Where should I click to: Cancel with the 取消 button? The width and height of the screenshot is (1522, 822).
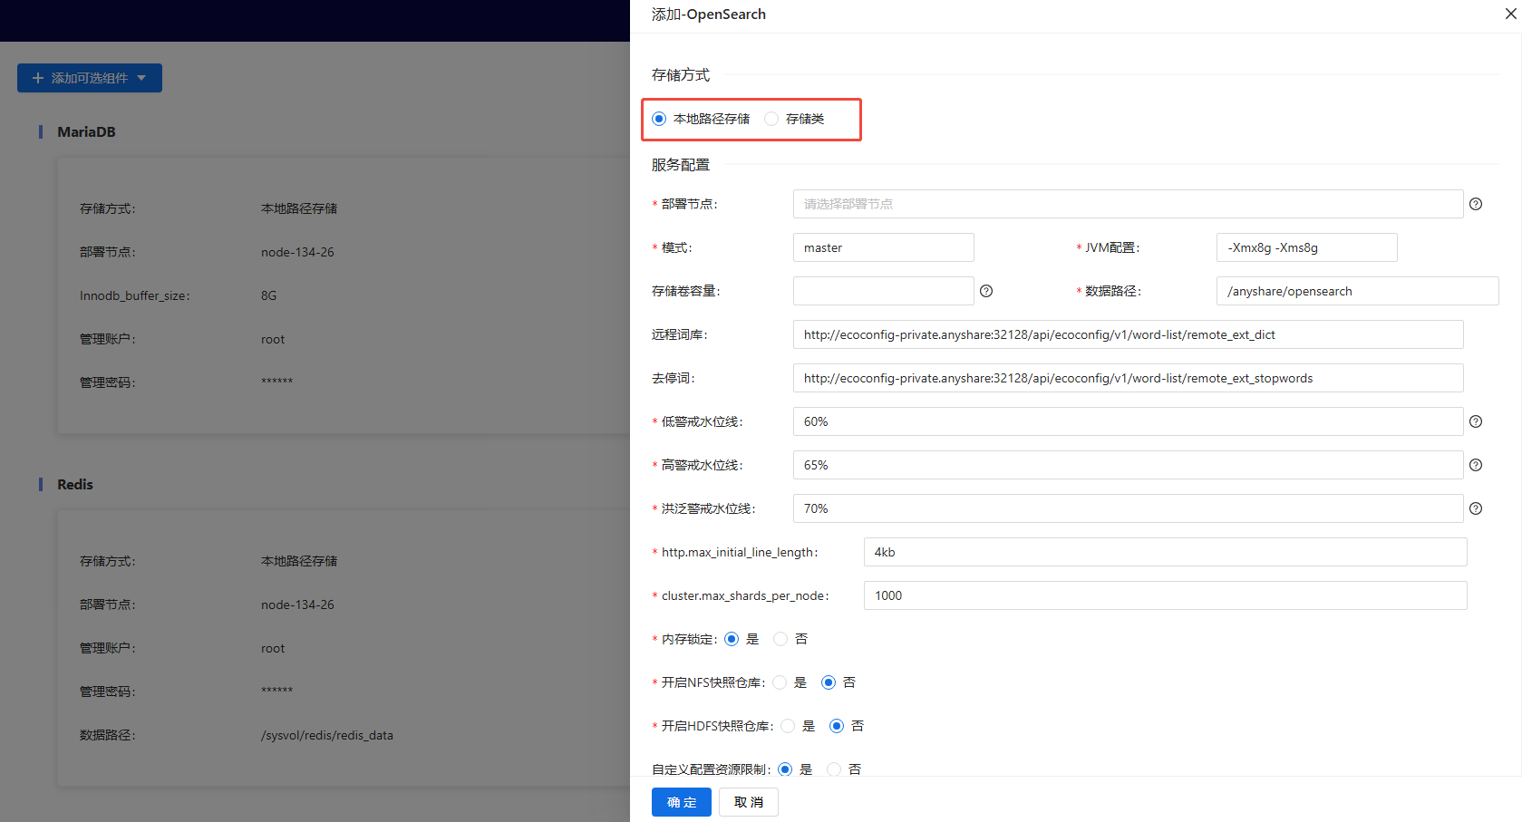click(749, 802)
